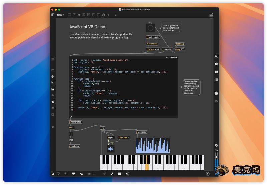Open the dial objects palette in toolbar
The image size is (267, 185).
[x=103, y=15]
